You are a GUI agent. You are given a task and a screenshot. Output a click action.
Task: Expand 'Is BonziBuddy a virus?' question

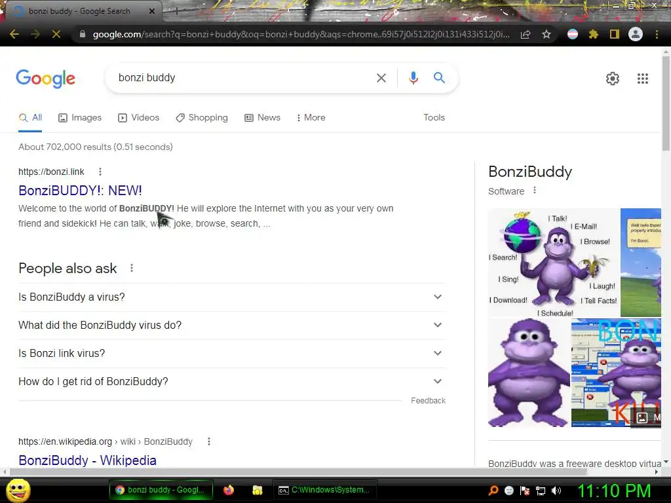click(x=232, y=297)
